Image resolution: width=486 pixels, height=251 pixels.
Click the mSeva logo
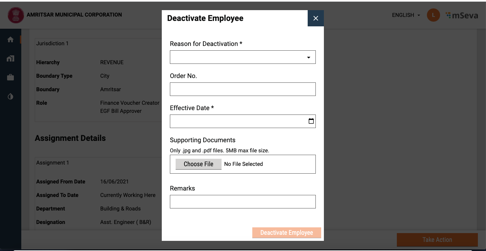pyautogui.click(x=462, y=15)
